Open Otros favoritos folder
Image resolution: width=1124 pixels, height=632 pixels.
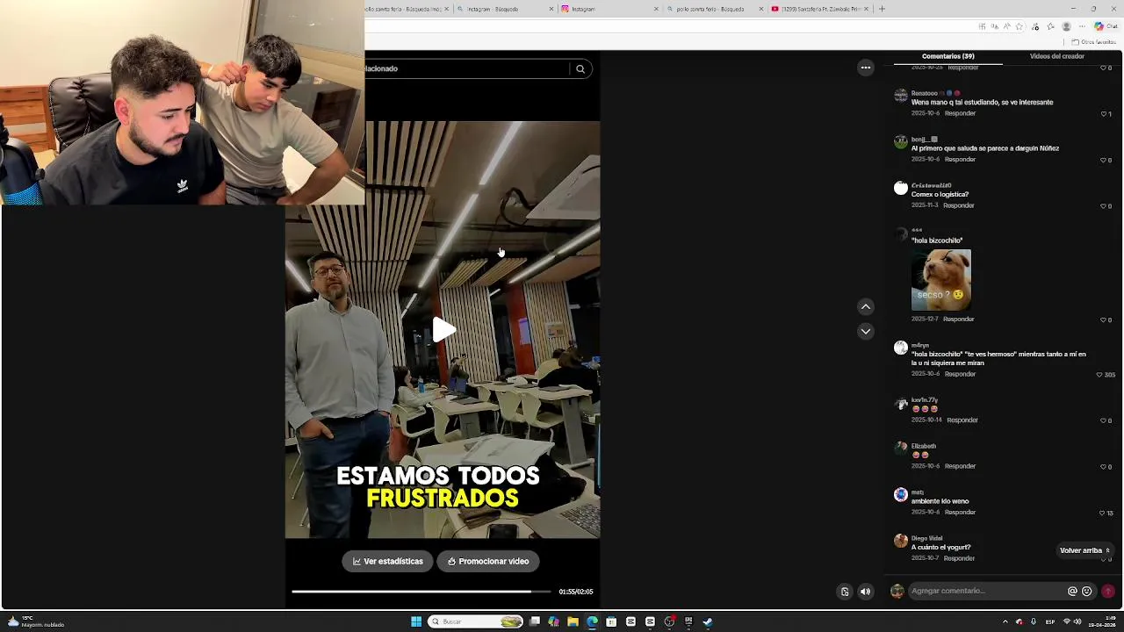[1093, 41]
